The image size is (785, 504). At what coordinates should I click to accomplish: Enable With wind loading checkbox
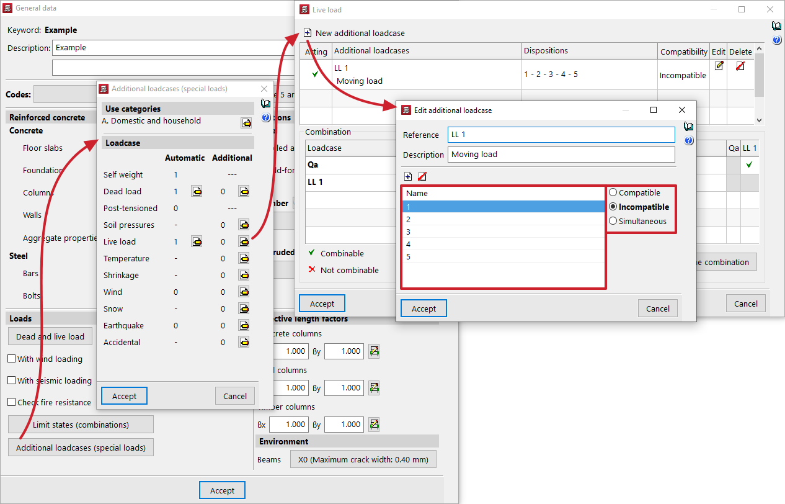[12, 359]
